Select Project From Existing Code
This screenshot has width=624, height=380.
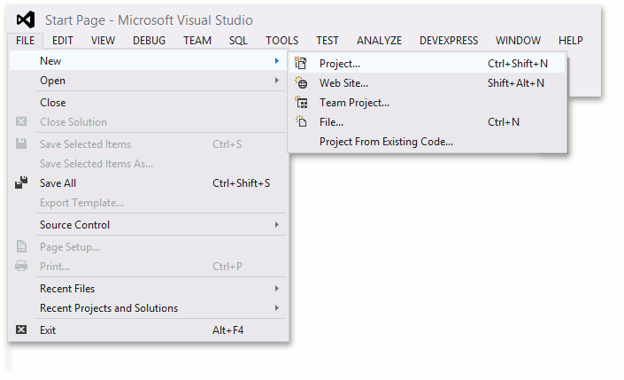386,142
